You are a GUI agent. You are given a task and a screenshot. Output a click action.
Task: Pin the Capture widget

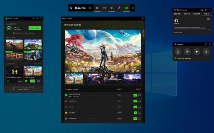(206, 44)
